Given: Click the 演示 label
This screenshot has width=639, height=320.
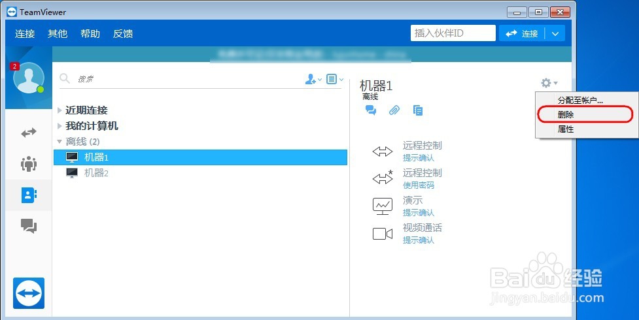Looking at the screenshot, I should [413, 200].
